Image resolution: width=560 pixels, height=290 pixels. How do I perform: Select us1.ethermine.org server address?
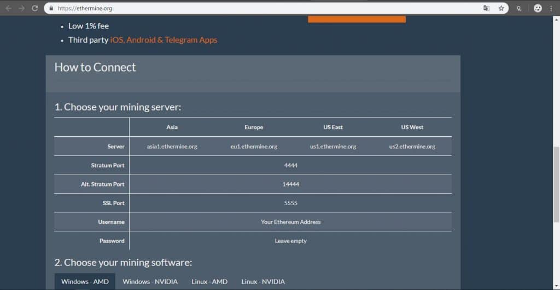point(333,147)
